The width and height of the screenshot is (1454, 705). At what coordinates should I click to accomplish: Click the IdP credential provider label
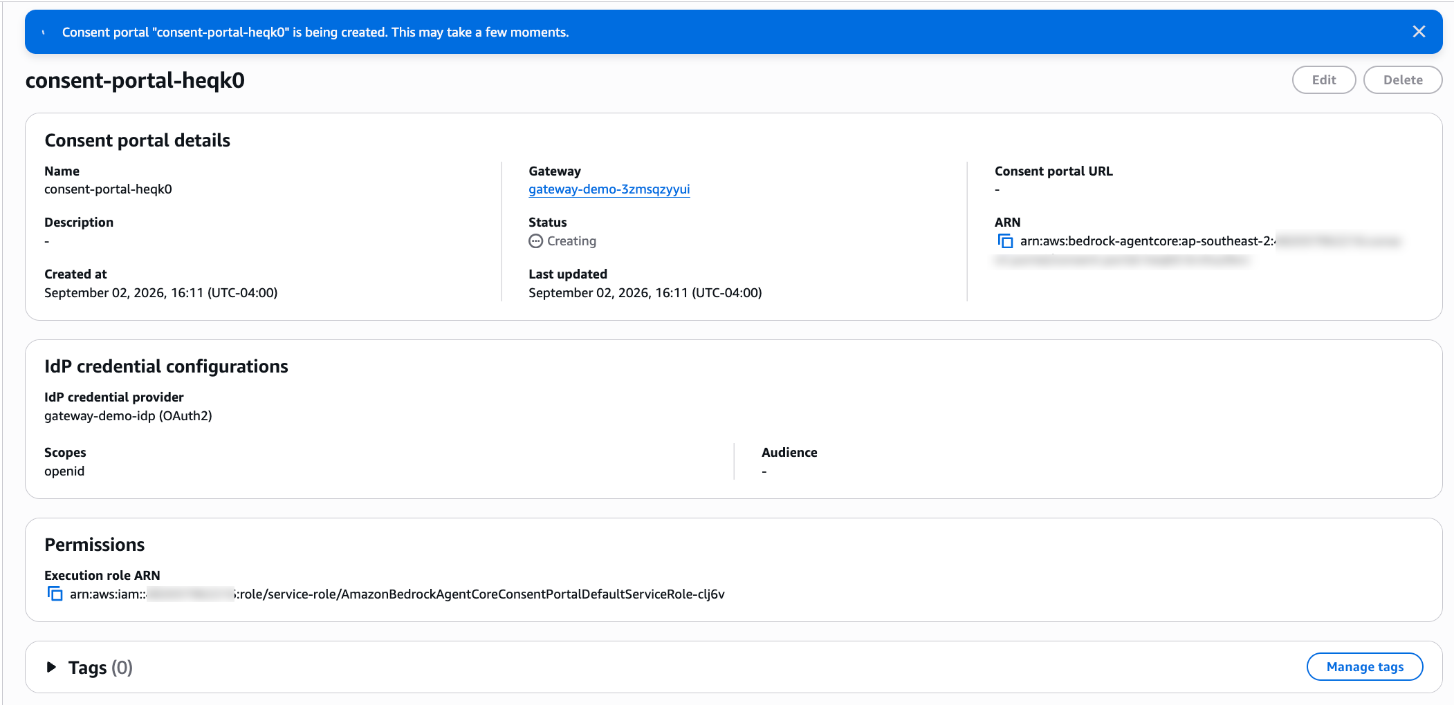tap(114, 397)
